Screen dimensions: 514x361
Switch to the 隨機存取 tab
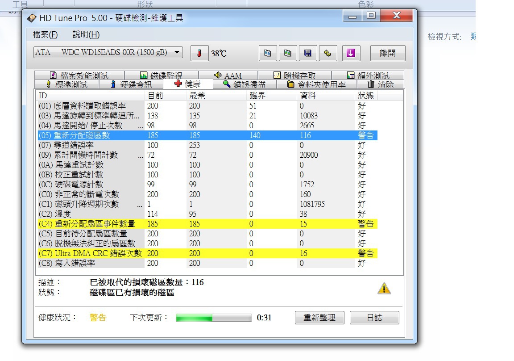(294, 75)
